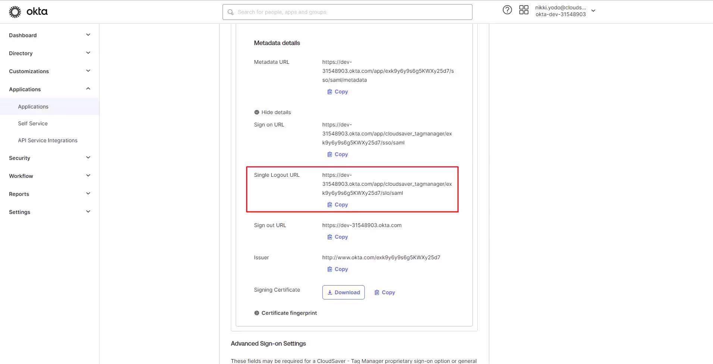This screenshot has height=364, width=713.
Task: Open the user account dropdown
Action: [x=593, y=11]
